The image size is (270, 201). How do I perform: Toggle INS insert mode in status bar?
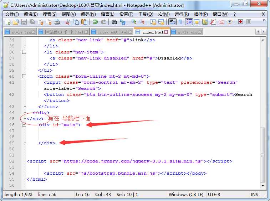[254, 195]
